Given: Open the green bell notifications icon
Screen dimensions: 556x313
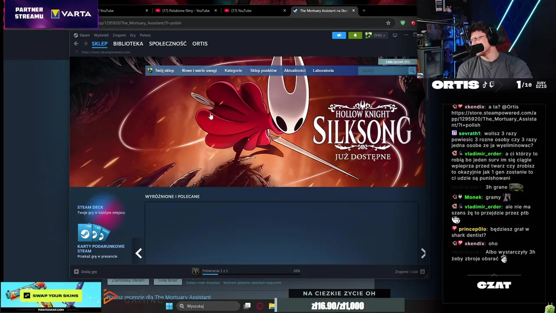Looking at the screenshot, I should click(355, 35).
